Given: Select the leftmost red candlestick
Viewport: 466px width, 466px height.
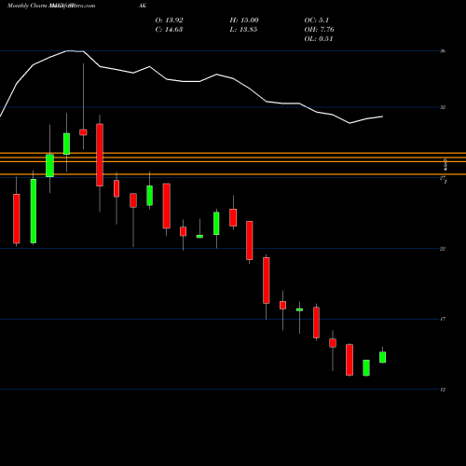Looking at the screenshot, I should pos(17,218).
